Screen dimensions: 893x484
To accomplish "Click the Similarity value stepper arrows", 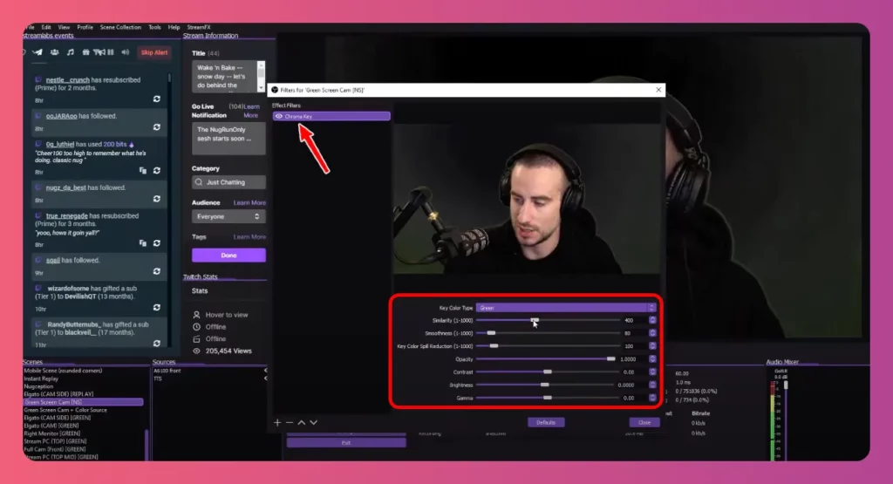I will click(x=652, y=321).
